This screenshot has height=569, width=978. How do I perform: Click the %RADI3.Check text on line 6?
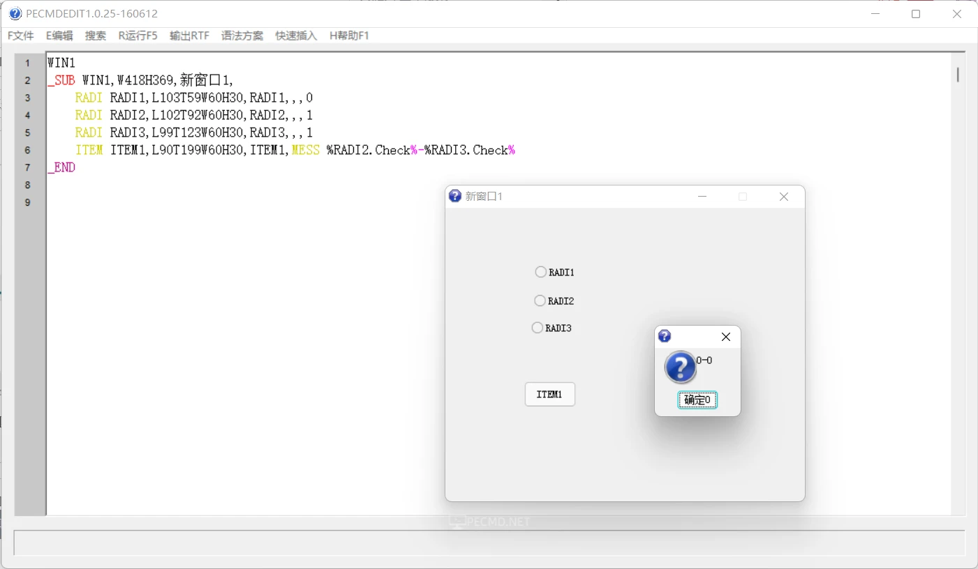(x=466, y=150)
